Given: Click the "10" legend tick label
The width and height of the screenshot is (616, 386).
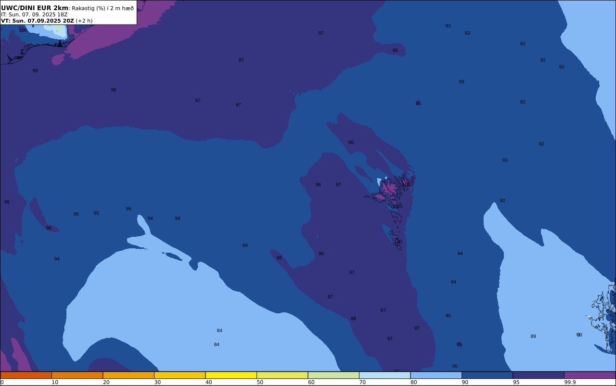Looking at the screenshot, I should (x=55, y=382).
